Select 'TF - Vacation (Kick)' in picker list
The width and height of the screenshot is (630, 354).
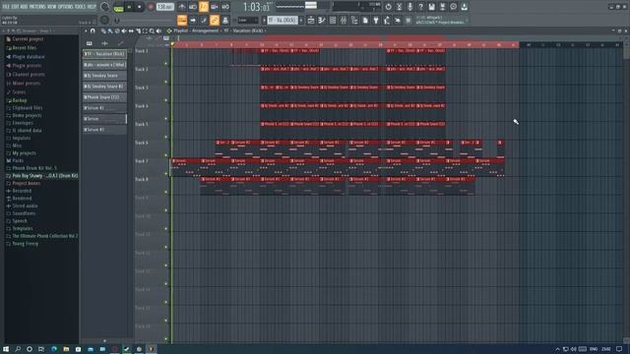click(104, 54)
